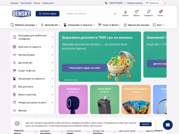Open the Доставка link in the top bar
This screenshot has width=179, height=134.
coord(14,3)
